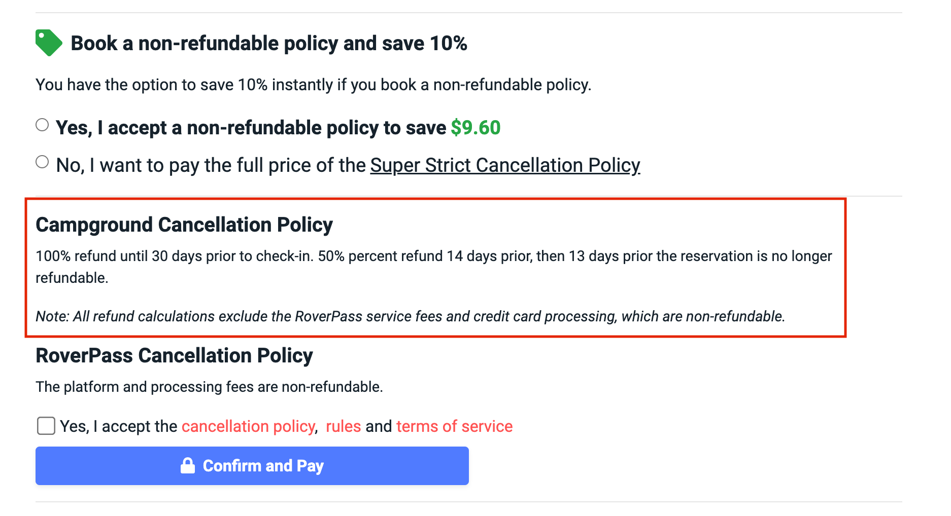Click the $9.60 savings amount
951x516 pixels.
(476, 128)
